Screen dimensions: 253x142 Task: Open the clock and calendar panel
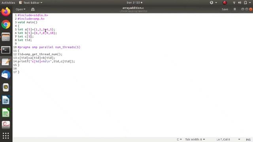click(134, 3)
